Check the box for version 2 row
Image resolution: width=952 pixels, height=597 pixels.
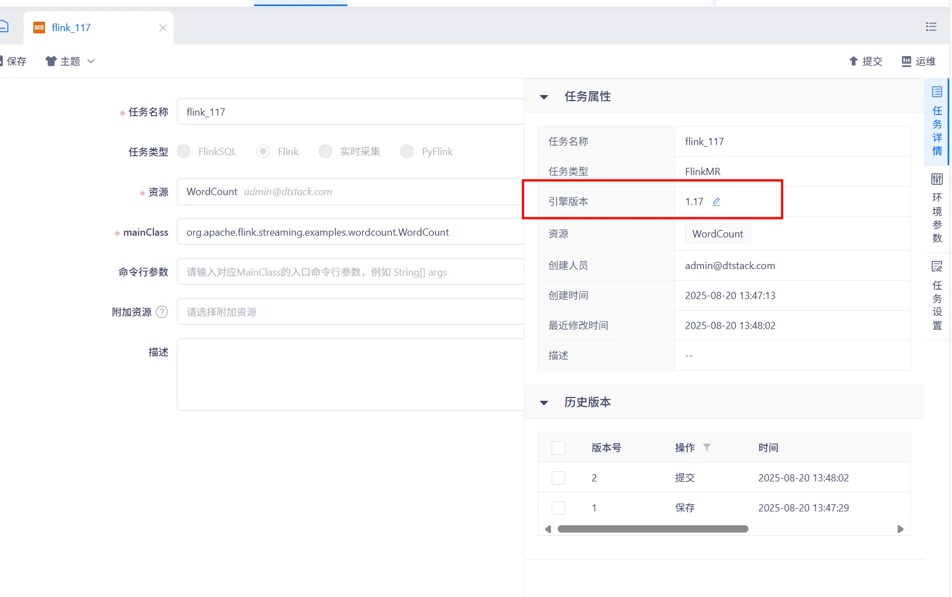[558, 478]
